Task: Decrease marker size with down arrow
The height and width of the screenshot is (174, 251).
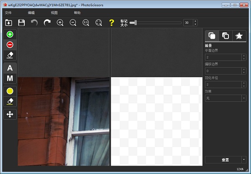Action: coord(195,24)
